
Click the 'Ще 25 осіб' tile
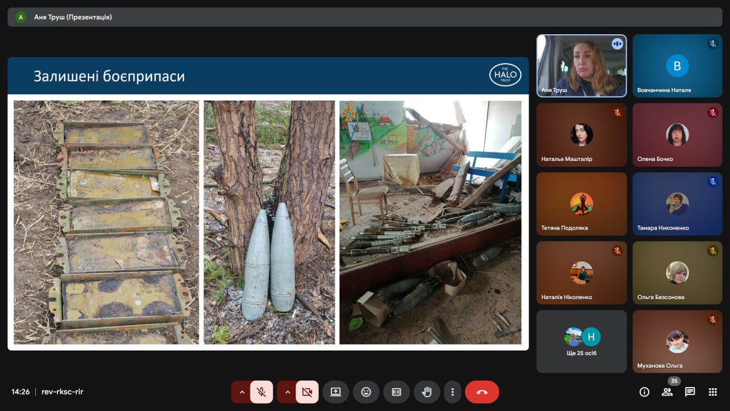581,341
